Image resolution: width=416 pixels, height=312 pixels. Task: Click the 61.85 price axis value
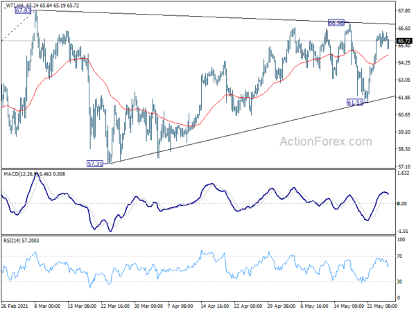pos(404,98)
